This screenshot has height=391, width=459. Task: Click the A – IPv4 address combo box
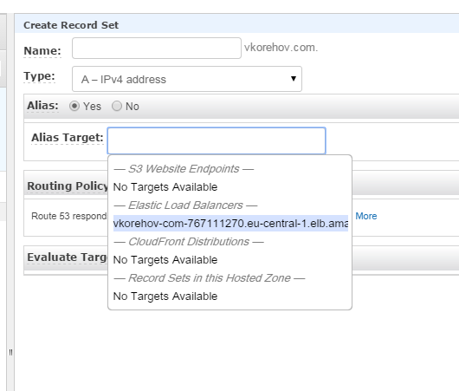tap(187, 79)
